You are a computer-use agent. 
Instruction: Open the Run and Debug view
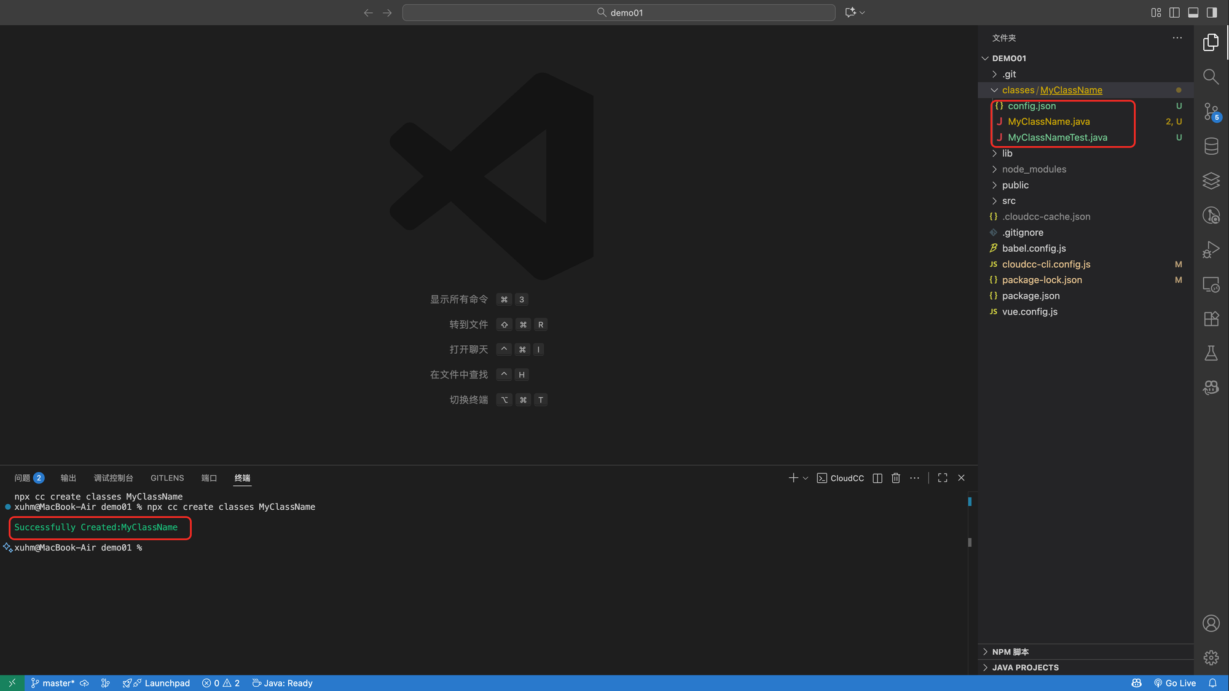click(1211, 249)
